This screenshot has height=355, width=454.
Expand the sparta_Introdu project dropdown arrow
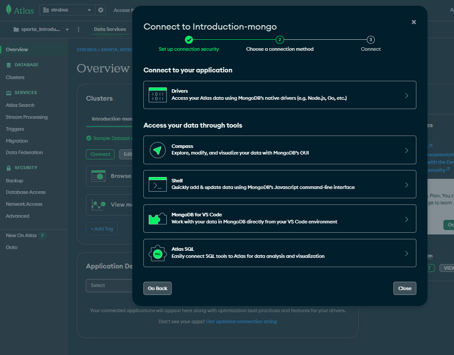tap(67, 30)
